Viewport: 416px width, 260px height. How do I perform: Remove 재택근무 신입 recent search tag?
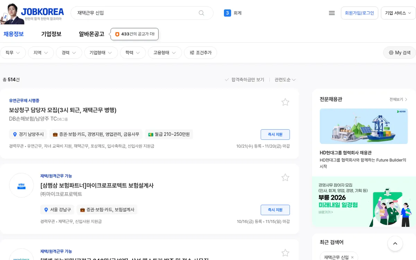[x=352, y=257]
